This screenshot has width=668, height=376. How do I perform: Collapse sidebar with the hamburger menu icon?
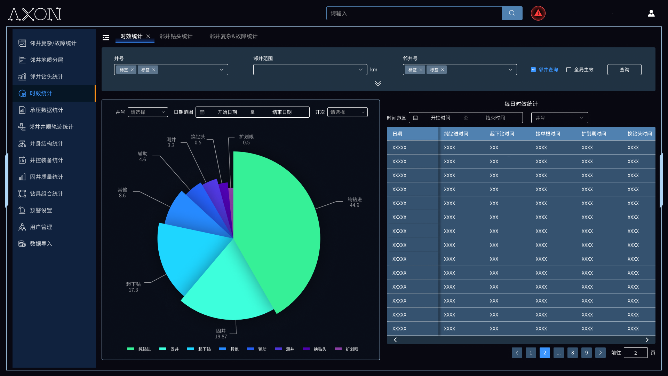click(x=106, y=38)
